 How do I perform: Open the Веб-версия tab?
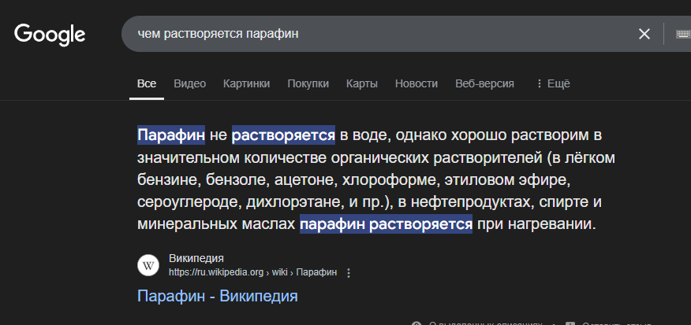(x=485, y=83)
